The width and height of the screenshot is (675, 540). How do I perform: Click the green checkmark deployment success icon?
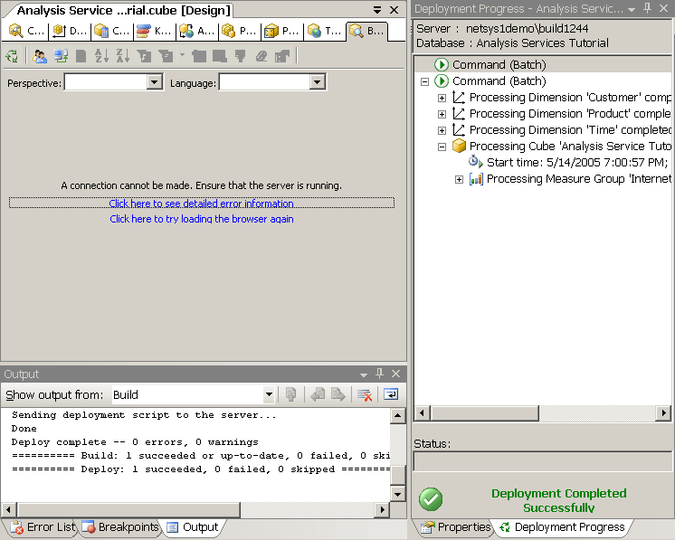click(x=431, y=499)
